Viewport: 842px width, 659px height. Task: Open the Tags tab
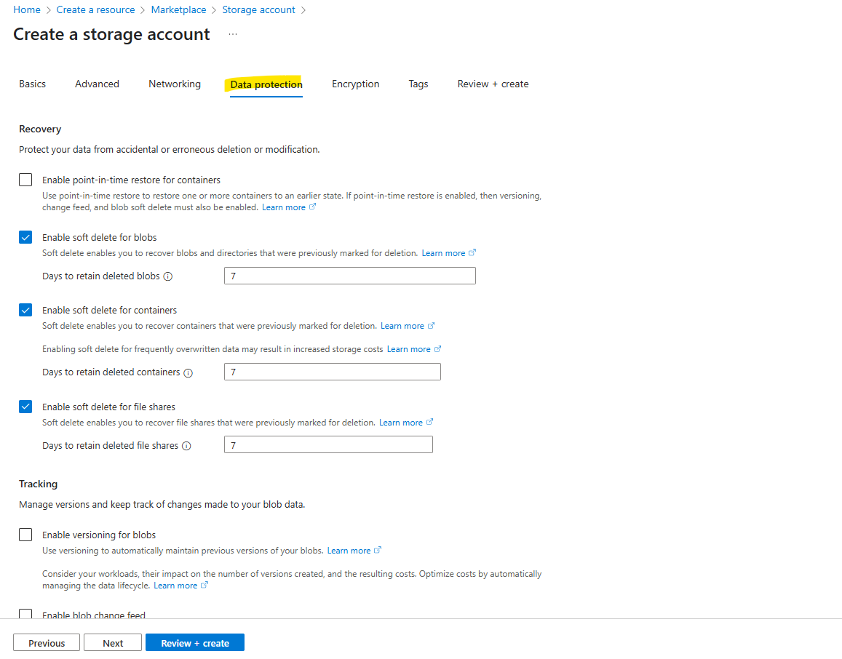(x=418, y=84)
